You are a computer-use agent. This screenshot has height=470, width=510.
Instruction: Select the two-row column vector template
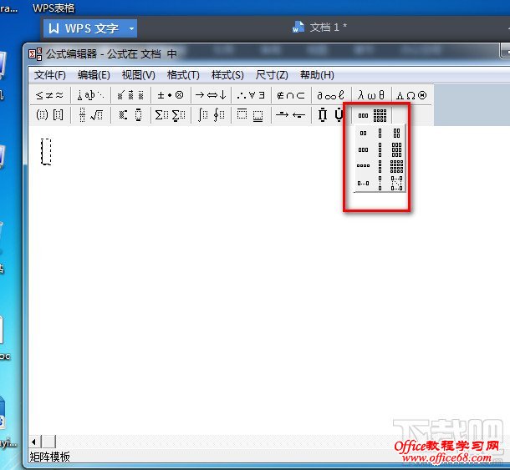[x=380, y=134]
